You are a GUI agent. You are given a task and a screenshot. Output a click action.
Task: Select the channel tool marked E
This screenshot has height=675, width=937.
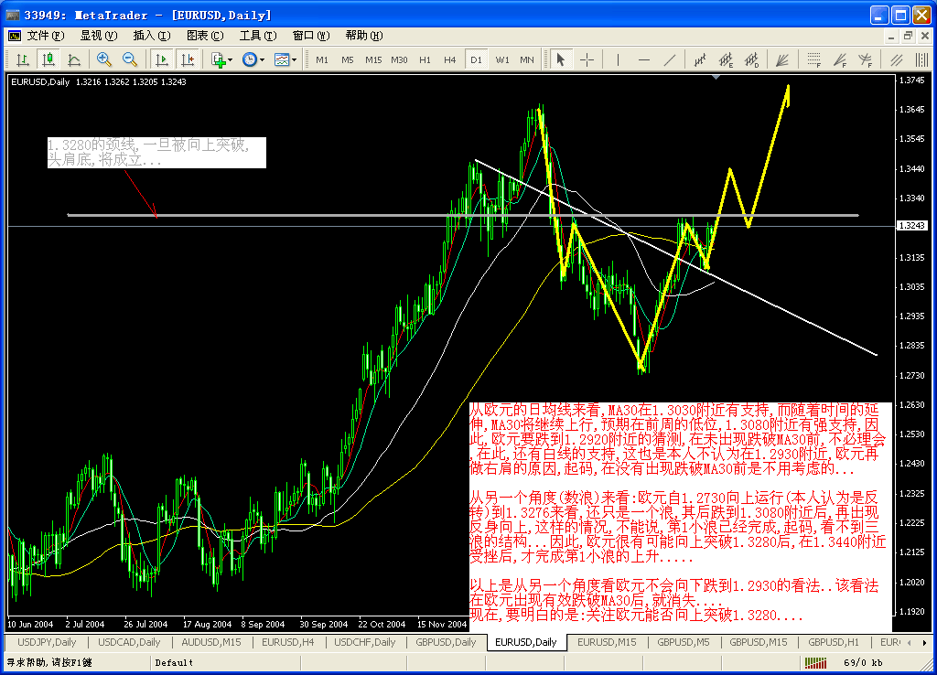pyautogui.click(x=726, y=59)
